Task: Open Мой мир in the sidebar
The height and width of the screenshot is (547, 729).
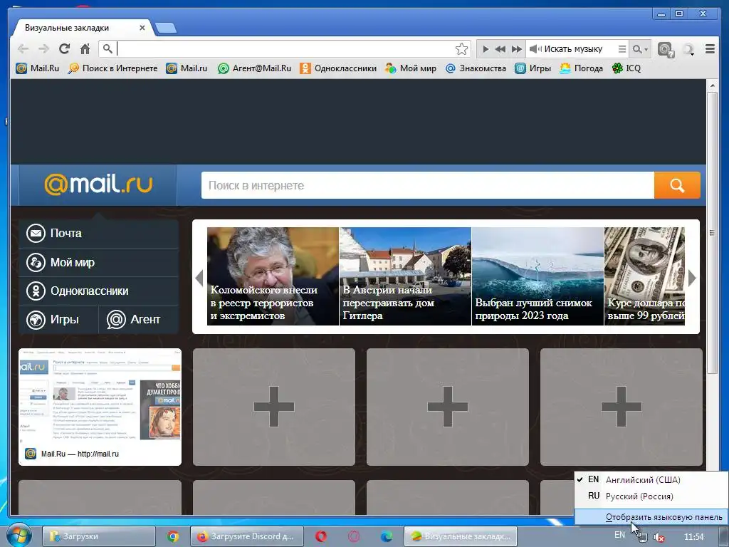Action: (x=98, y=262)
